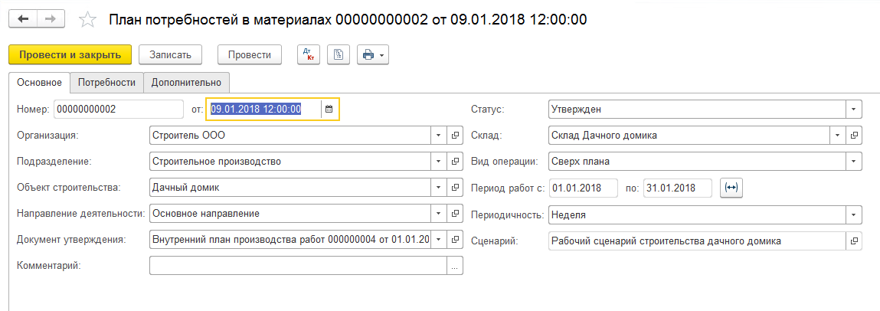Go back with the left arrow button
880x311 pixels.
tap(23, 20)
